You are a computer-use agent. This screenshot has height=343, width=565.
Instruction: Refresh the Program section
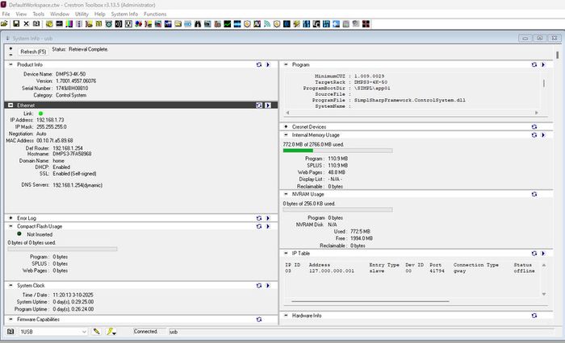pyautogui.click(x=534, y=64)
